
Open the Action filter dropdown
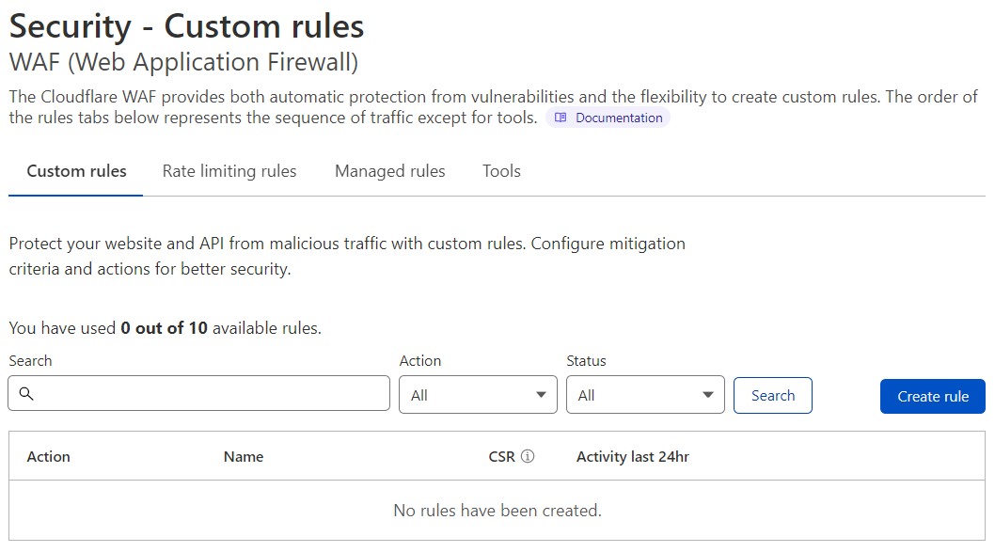tap(478, 394)
